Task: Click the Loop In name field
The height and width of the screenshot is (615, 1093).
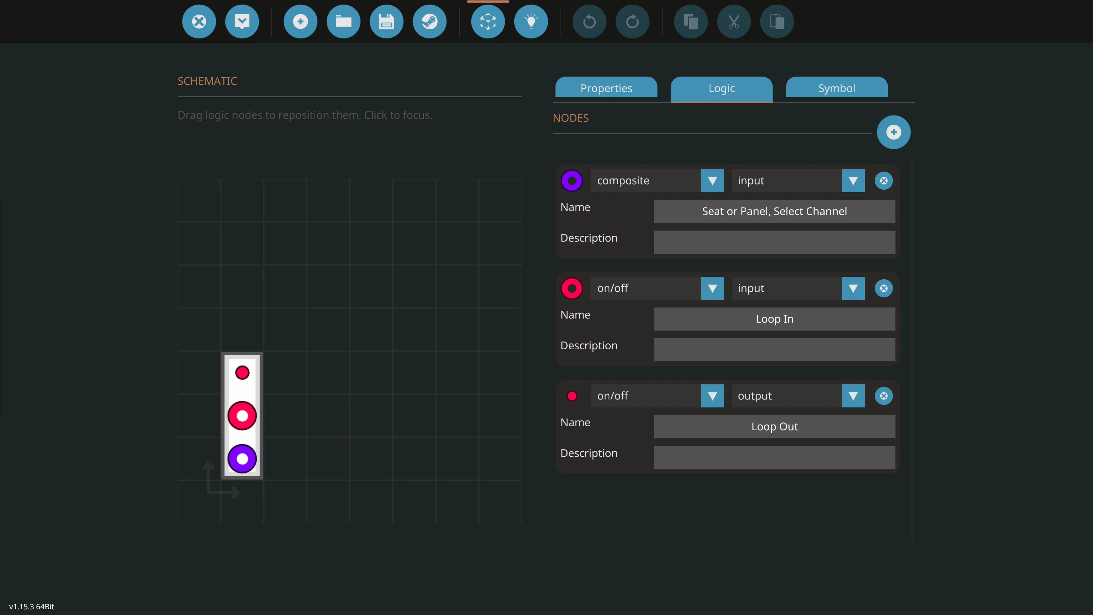Action: (x=774, y=319)
